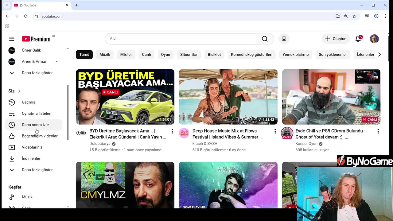393x221 pixels.
Task: Open Konsol Oyun live channel avatar
Action: pyautogui.click(x=287, y=133)
